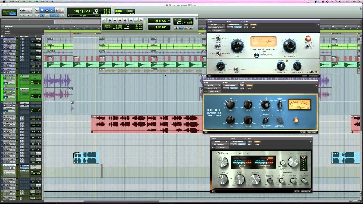Click TLA-100A Saturation knob

click(x=281, y=66)
